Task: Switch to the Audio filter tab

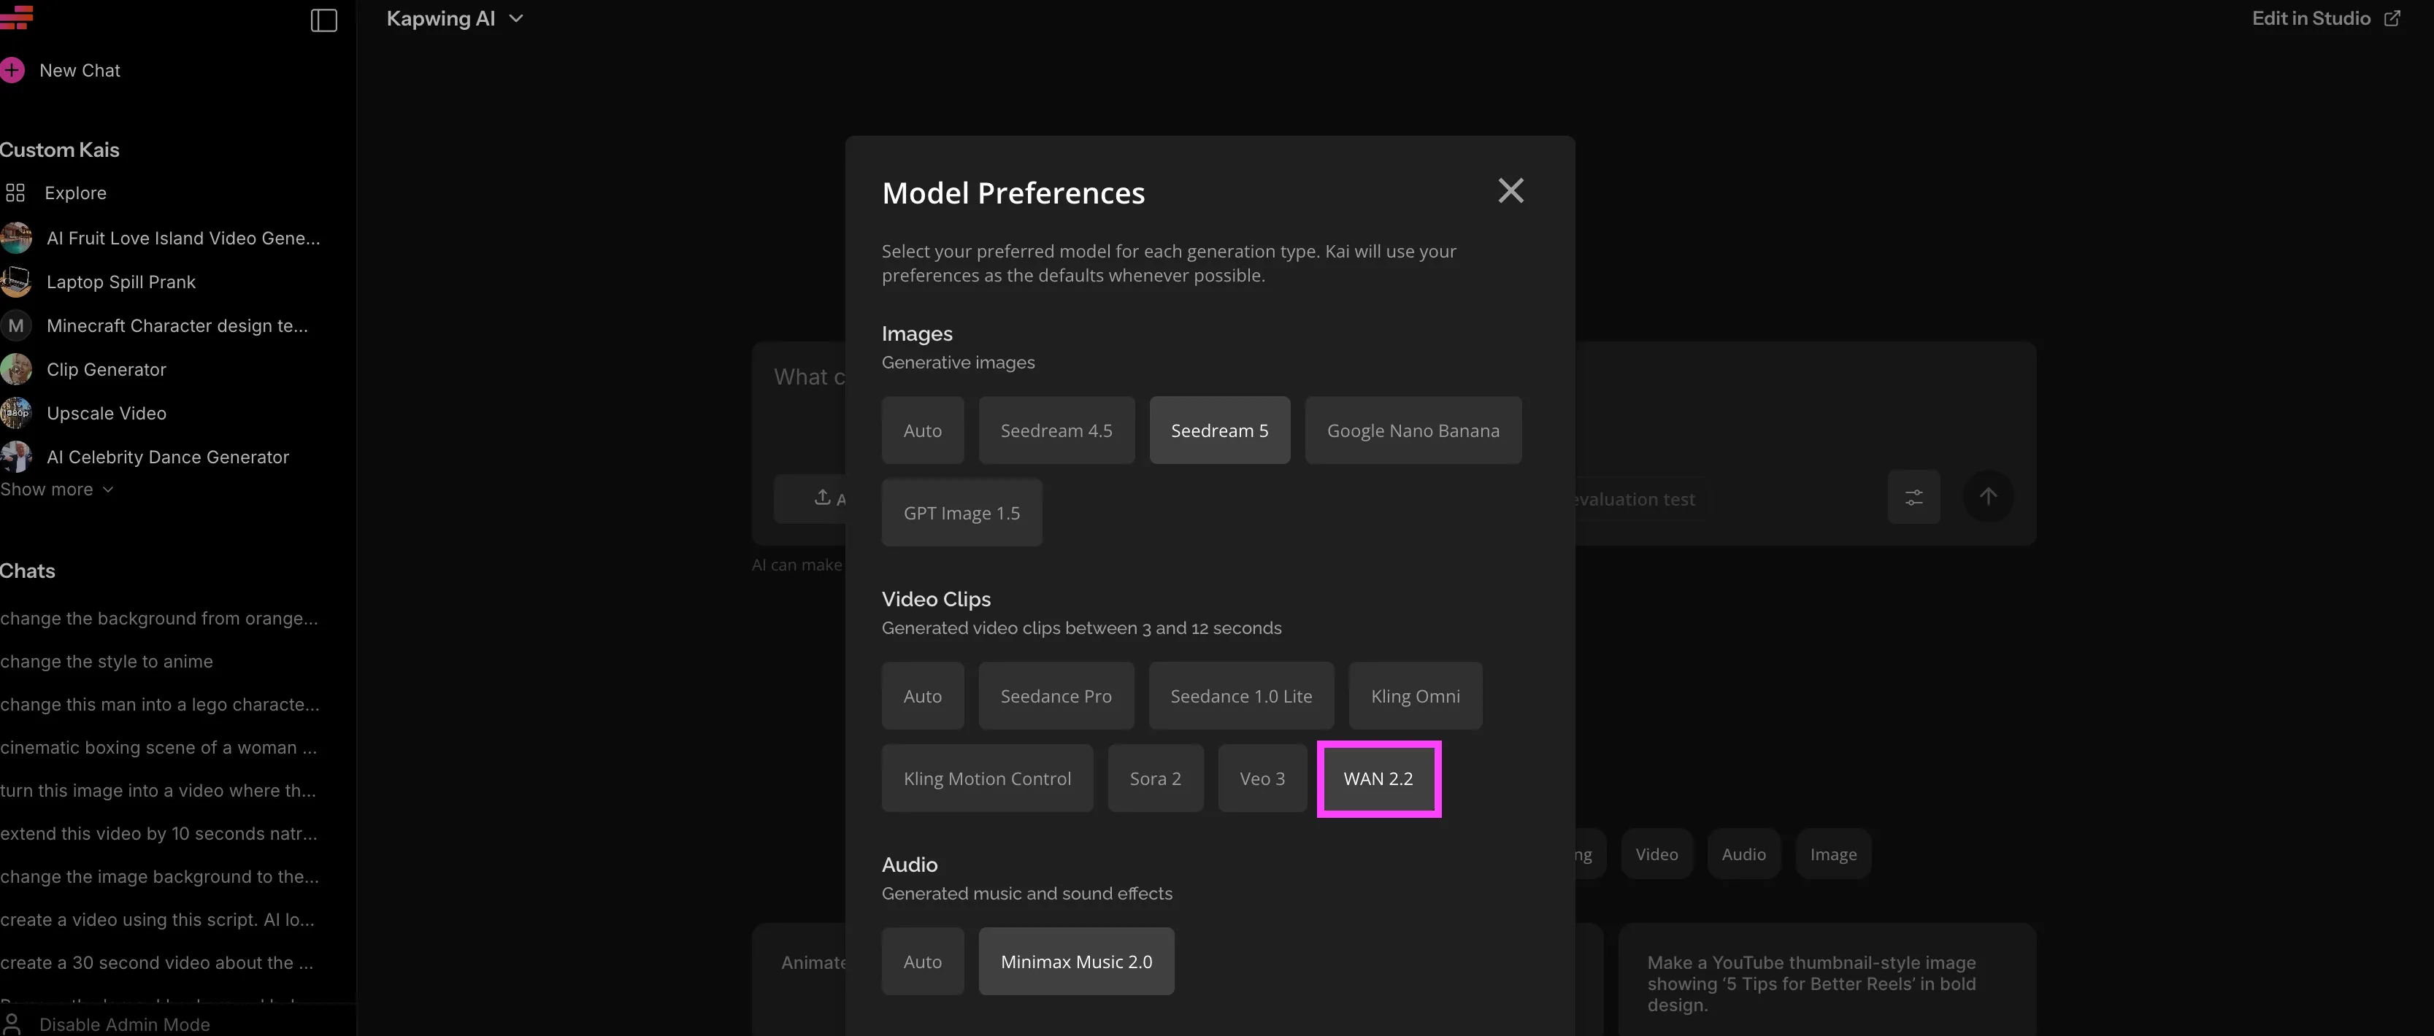Action: click(1743, 854)
